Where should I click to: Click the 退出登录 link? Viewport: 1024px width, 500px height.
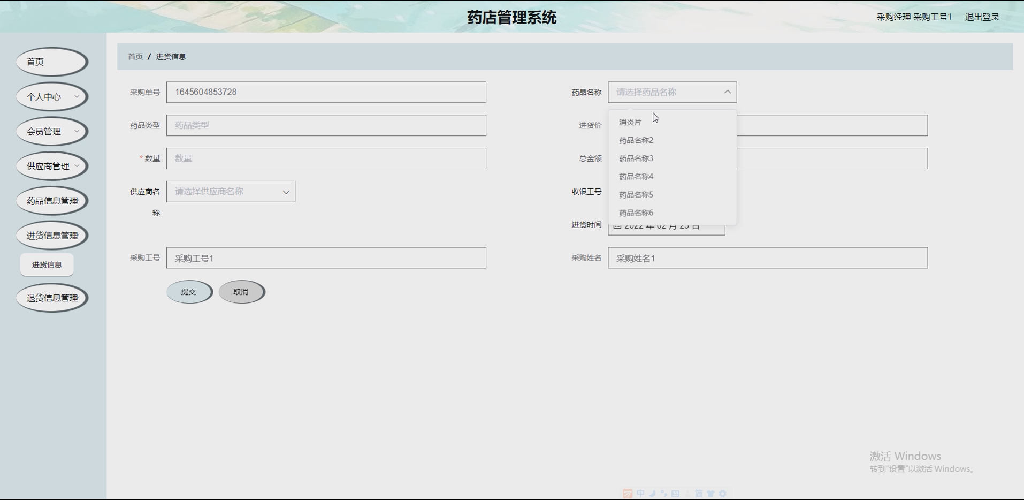click(x=982, y=17)
